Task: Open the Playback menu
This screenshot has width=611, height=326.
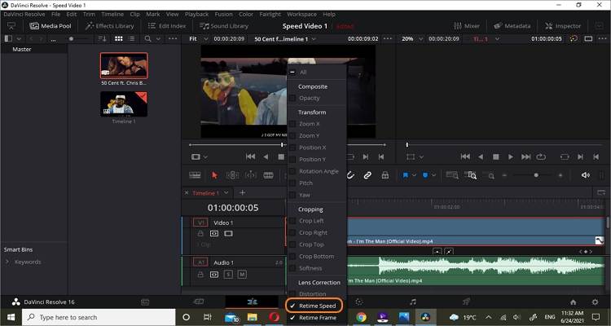Action: (x=196, y=14)
